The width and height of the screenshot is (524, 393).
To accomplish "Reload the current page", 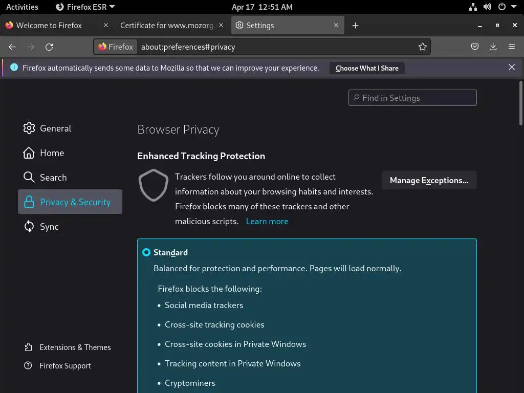I will coord(49,47).
